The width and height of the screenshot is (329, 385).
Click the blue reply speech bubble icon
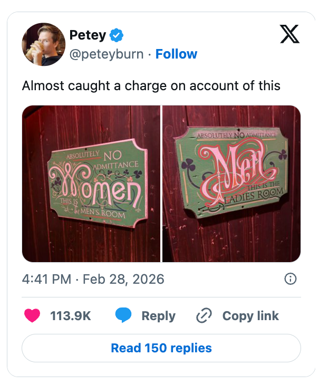coord(123,315)
